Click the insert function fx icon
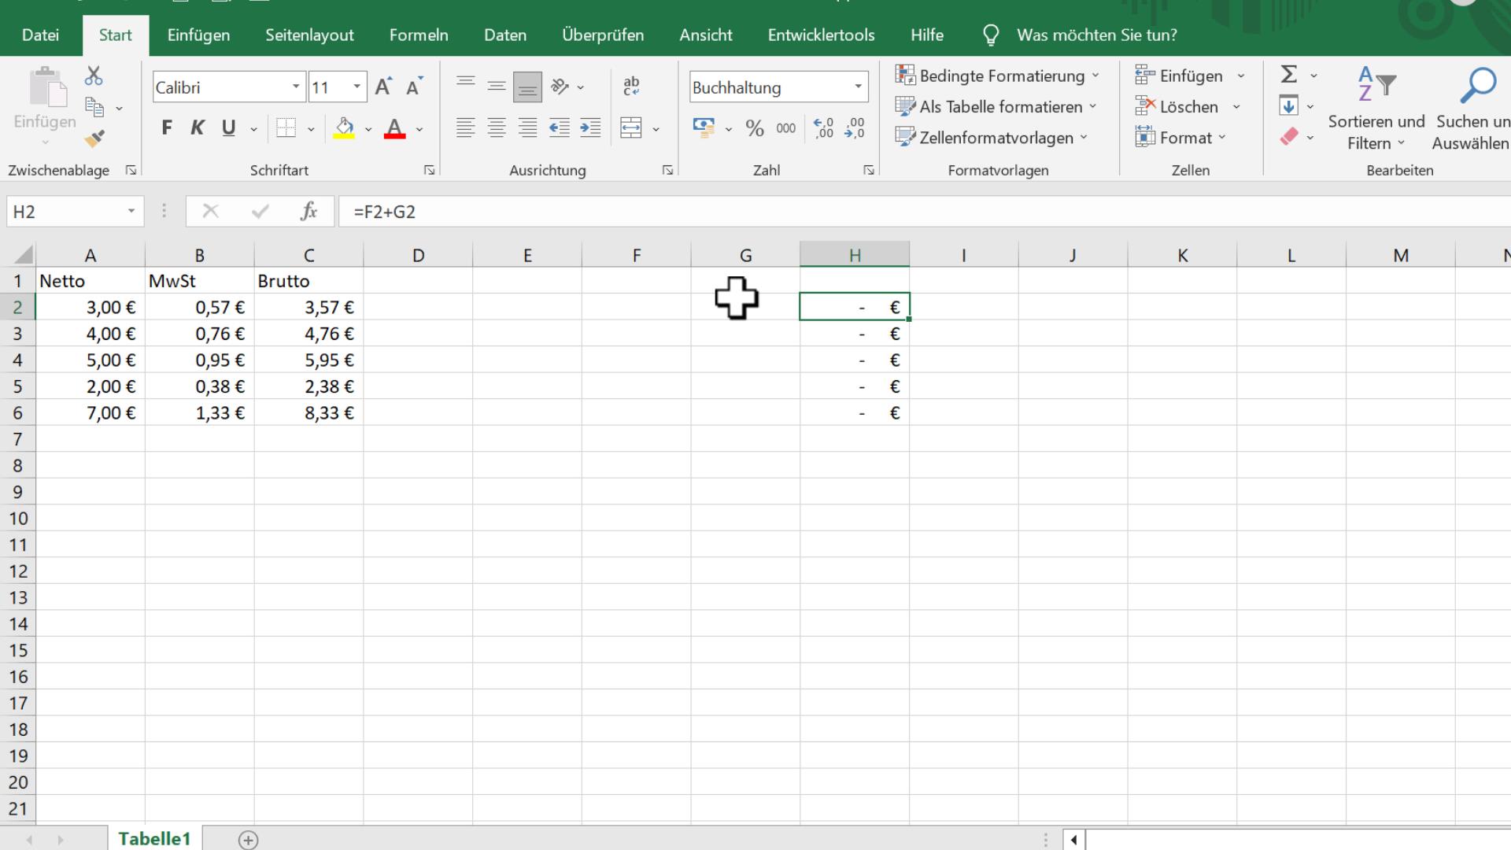This screenshot has height=850, width=1511. [308, 211]
